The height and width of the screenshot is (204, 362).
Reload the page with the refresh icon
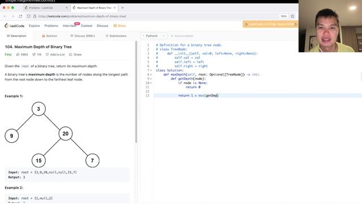click(x=20, y=16)
